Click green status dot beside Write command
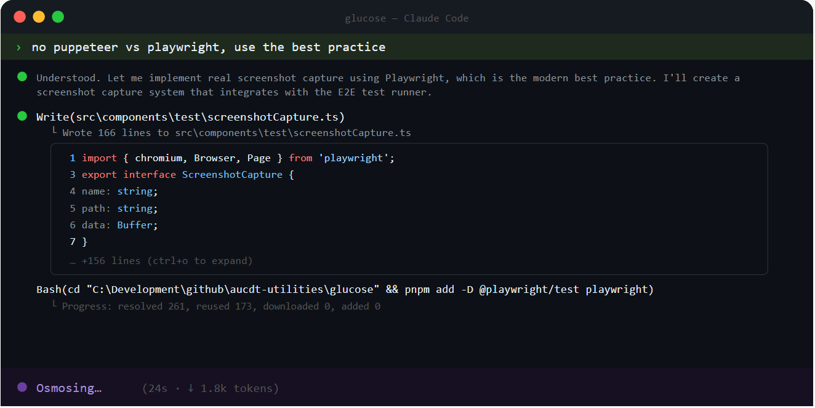The width and height of the screenshot is (815, 408). (22, 116)
